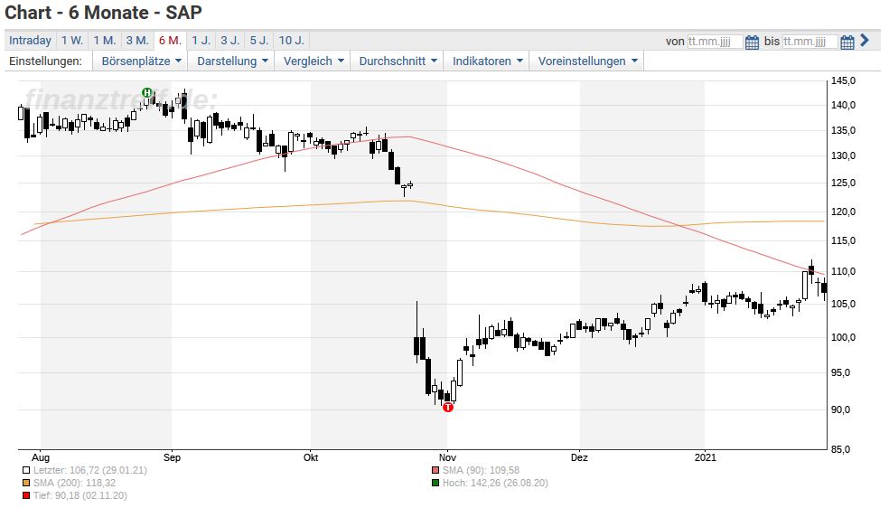The image size is (889, 508).
Task: Click the pink SMA (90) legend swatch
Action: (x=435, y=470)
